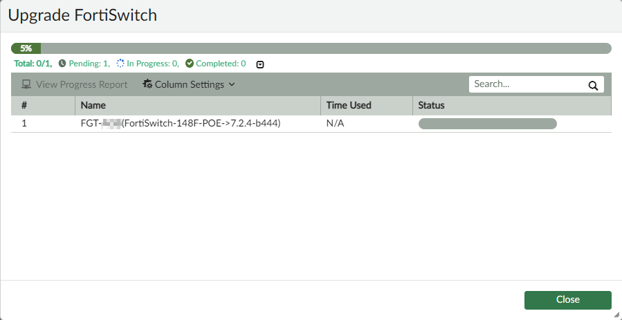Screen dimensions: 622x320
Task: Click the Upgrade FortiSwitch dialog title
Action: (82, 15)
